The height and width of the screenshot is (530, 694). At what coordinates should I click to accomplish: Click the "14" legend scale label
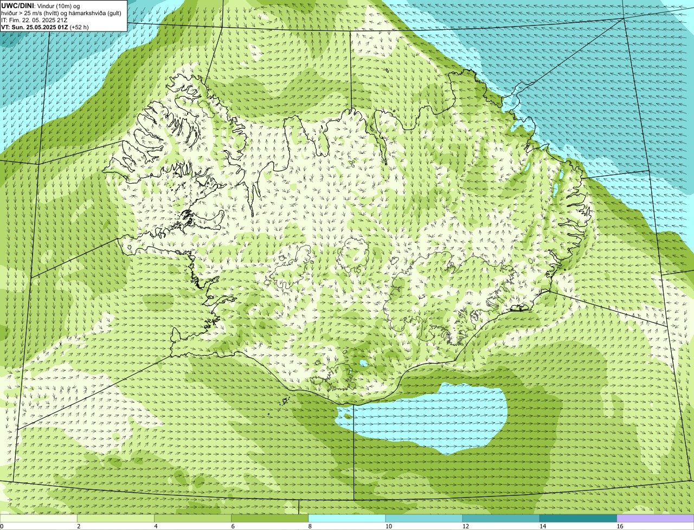[543, 526]
